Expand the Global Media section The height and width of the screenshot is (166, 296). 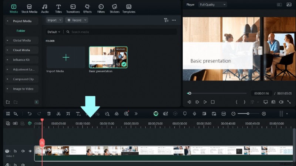[22, 40]
